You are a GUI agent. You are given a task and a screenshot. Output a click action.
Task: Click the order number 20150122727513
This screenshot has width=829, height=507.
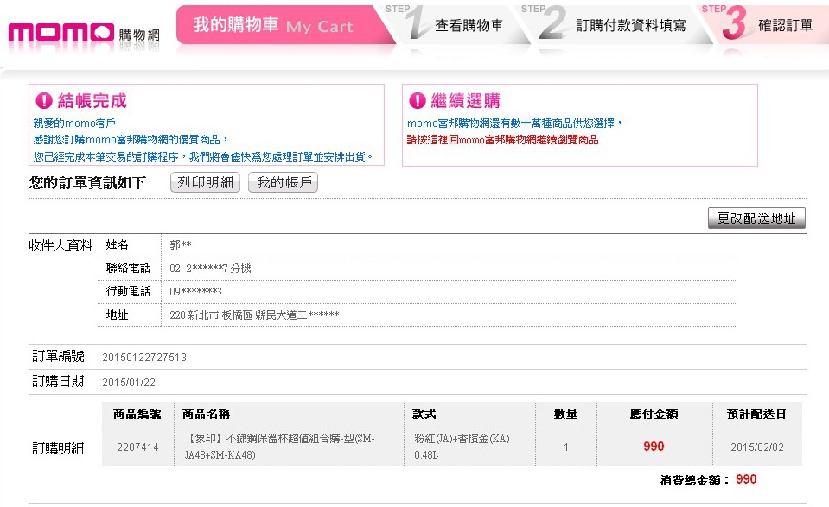(144, 357)
